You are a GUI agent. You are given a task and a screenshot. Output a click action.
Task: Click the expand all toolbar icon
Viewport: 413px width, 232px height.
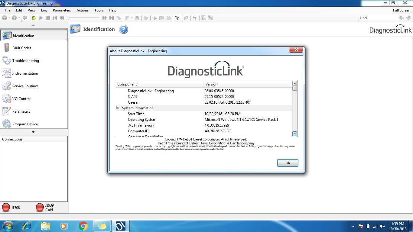click(x=203, y=18)
